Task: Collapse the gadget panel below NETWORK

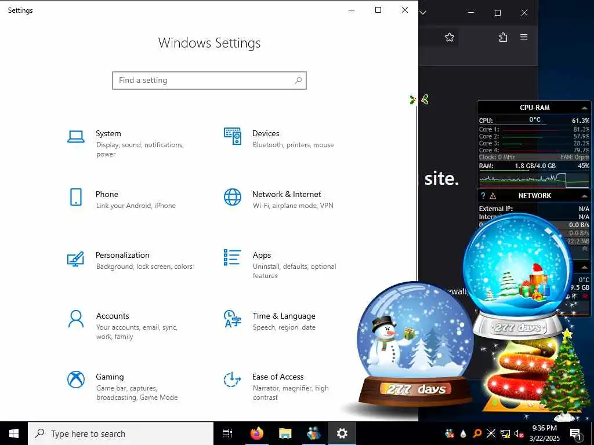Action: coord(585,267)
